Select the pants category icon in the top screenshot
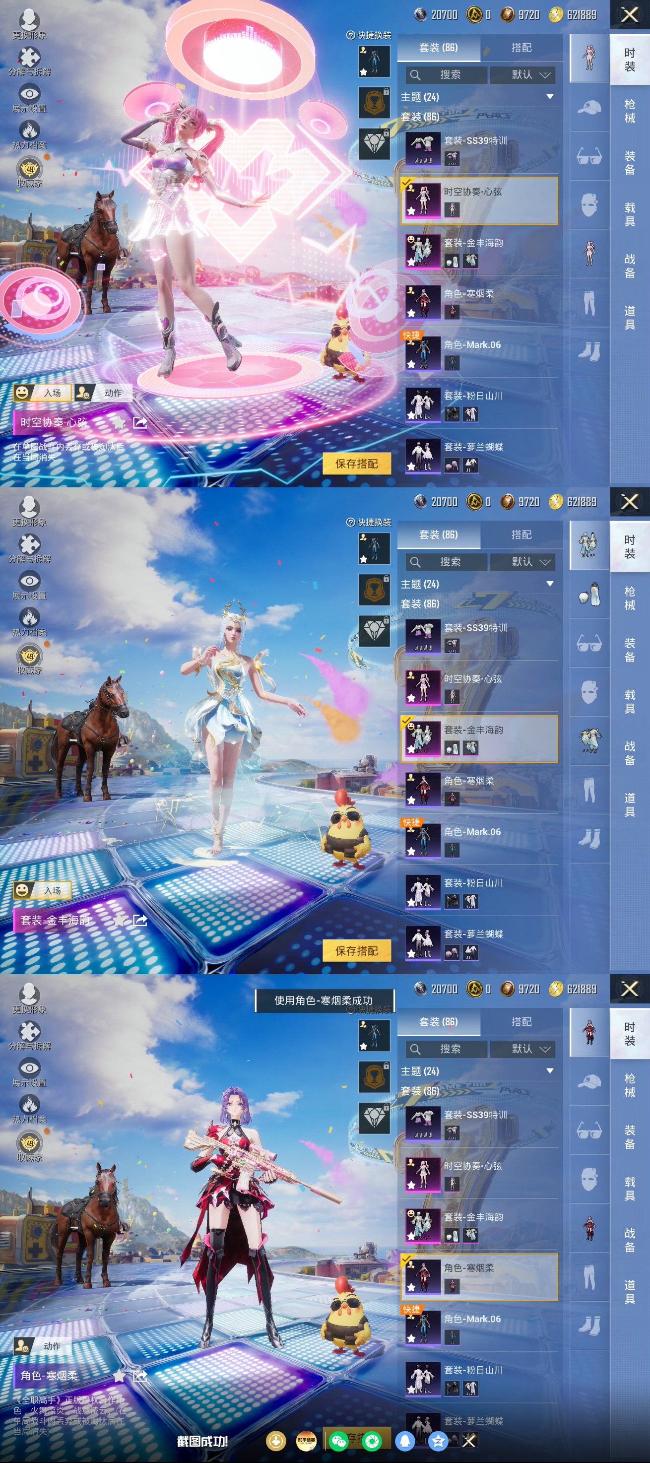The height and width of the screenshot is (1463, 650). point(589,303)
